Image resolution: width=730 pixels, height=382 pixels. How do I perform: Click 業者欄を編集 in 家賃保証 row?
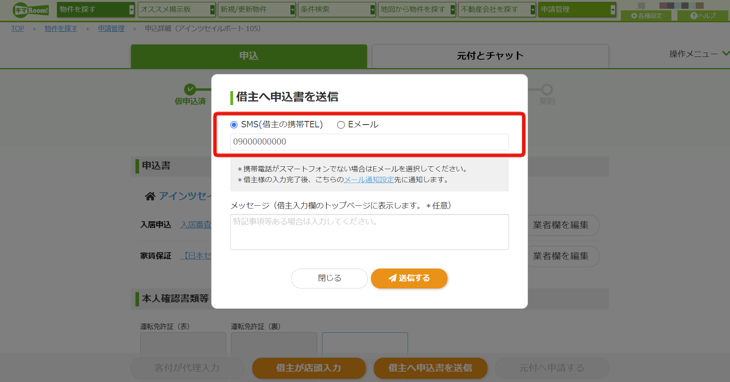[563, 256]
